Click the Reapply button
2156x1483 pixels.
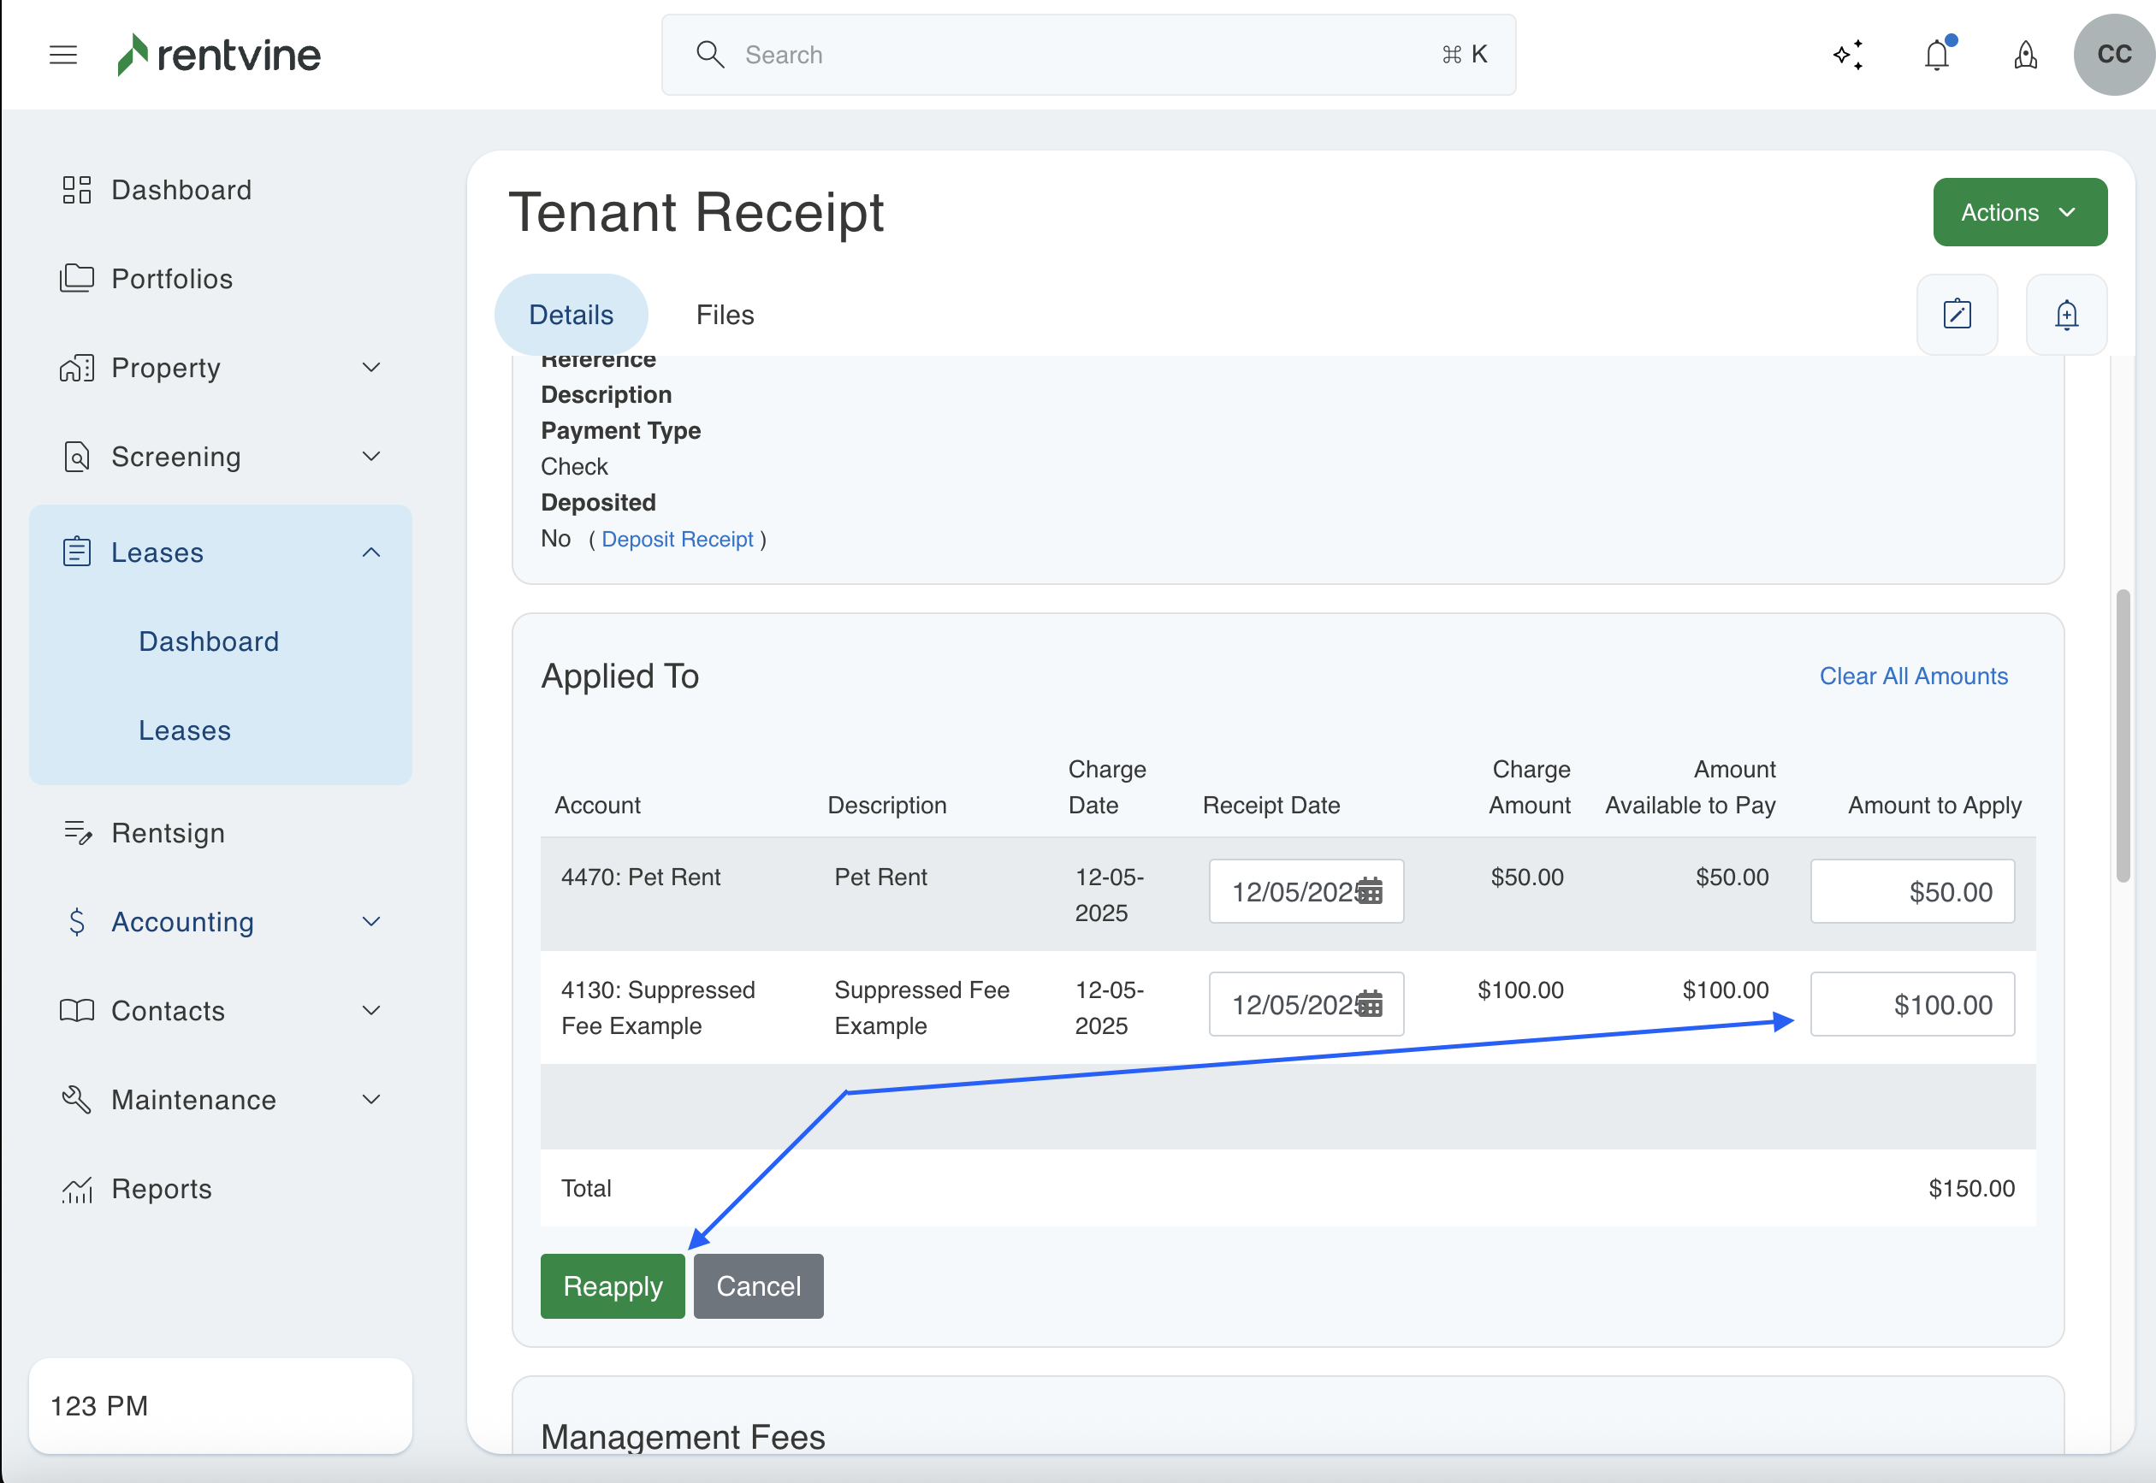613,1286
